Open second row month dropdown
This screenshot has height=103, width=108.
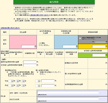coord(17,85)
